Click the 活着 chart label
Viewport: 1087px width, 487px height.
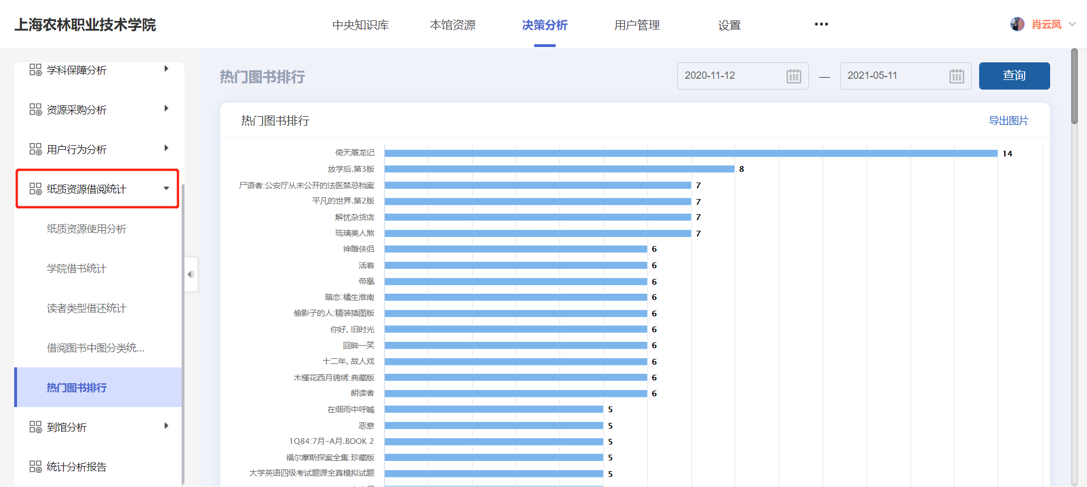(367, 265)
